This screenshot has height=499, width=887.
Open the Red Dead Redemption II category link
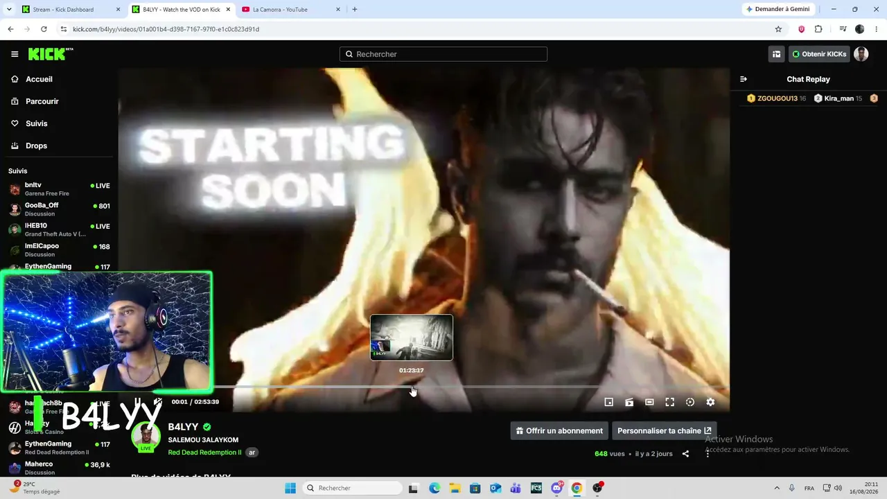click(204, 453)
